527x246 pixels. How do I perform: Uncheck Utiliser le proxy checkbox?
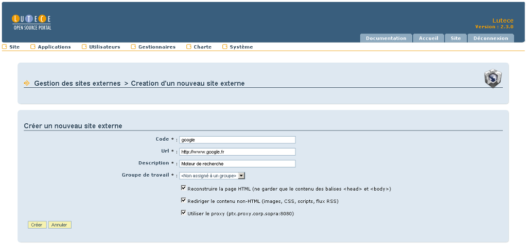(x=184, y=213)
